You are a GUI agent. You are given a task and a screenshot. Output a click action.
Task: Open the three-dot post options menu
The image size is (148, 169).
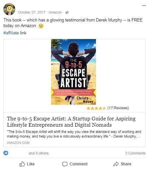144,5
